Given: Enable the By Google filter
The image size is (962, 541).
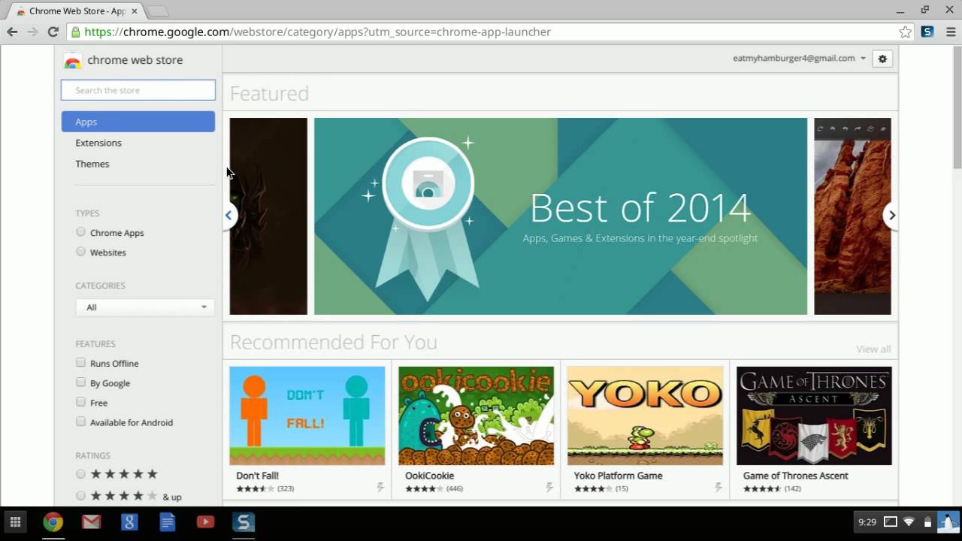Looking at the screenshot, I should (80, 382).
